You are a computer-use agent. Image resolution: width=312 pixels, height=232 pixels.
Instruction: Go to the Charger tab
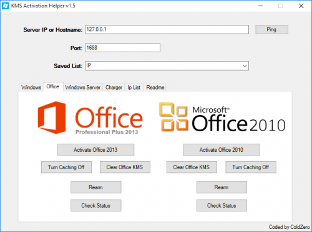[114, 87]
